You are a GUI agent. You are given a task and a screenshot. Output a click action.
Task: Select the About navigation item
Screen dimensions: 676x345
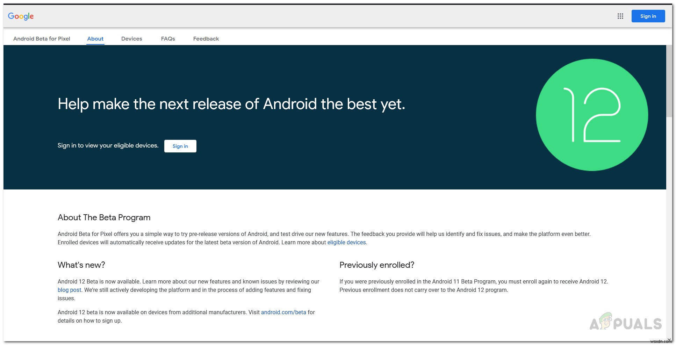[x=95, y=38]
